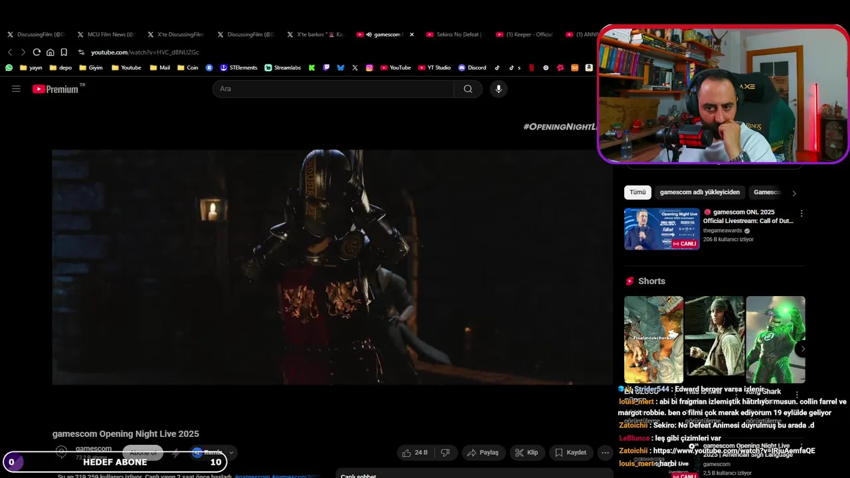Screen dimensions: 850x478
Task: Show next Shorts with arrow button
Action: click(x=803, y=349)
